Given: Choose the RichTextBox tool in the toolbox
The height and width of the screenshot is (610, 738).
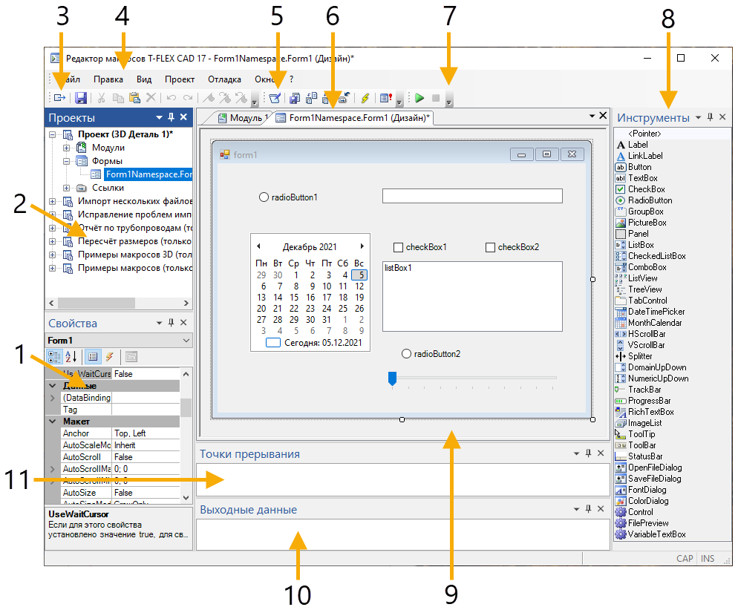Looking at the screenshot, I should (x=650, y=412).
